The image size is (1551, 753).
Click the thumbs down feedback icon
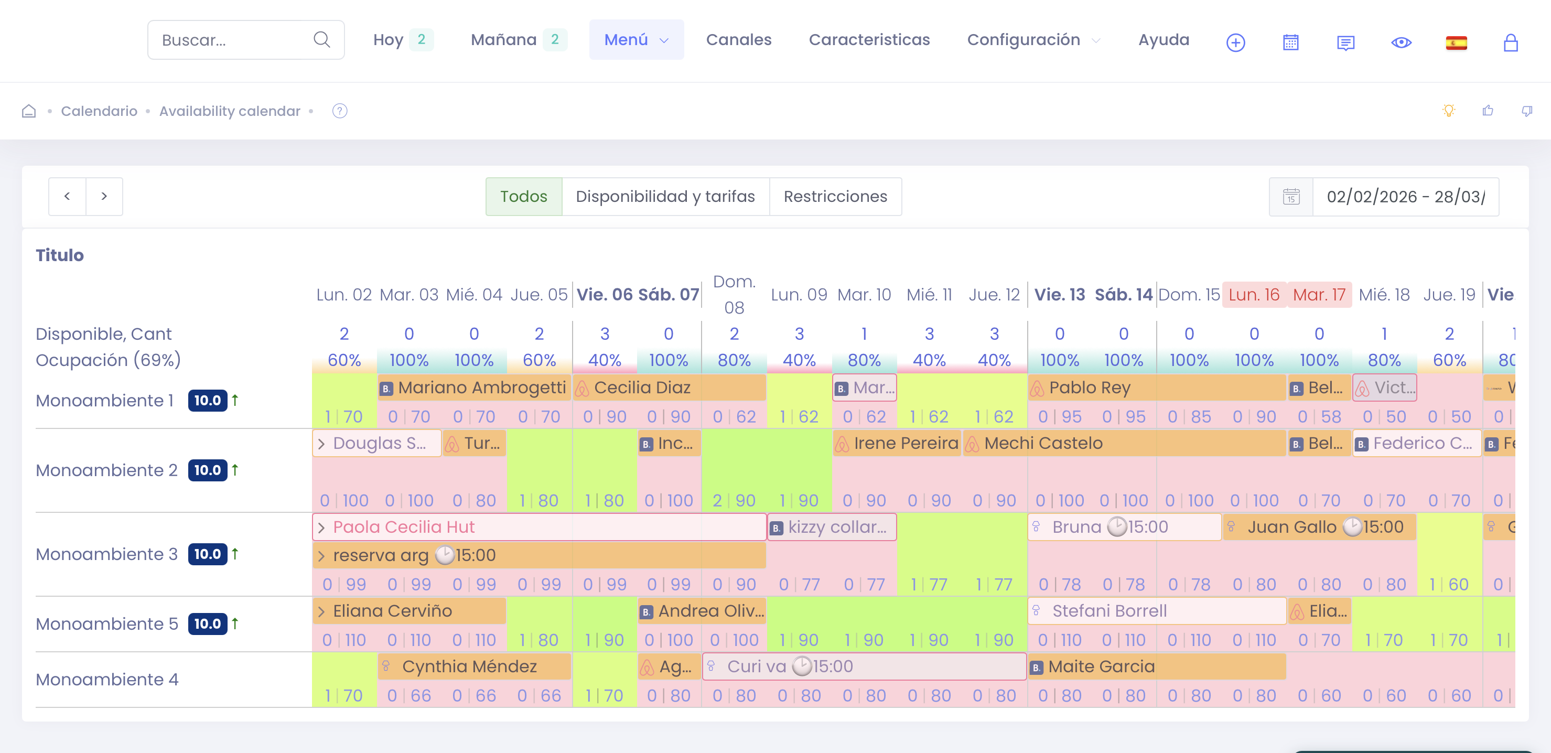click(1527, 111)
